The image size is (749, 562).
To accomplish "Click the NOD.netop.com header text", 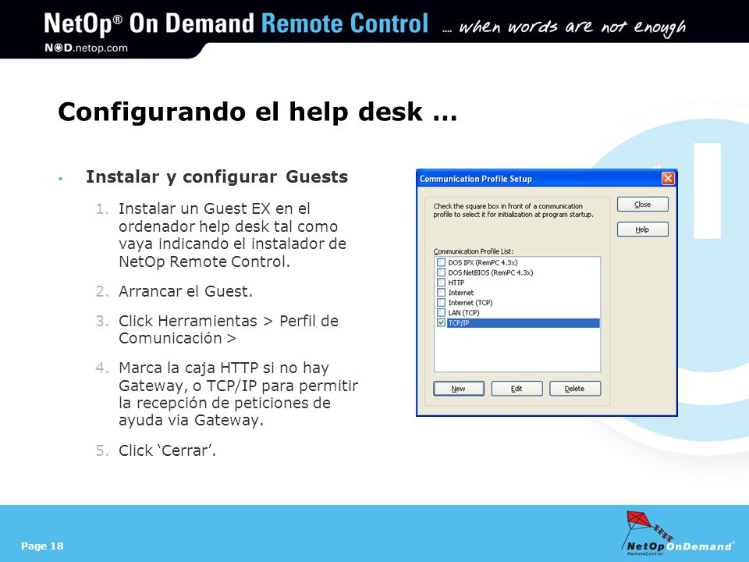I will (x=86, y=48).
